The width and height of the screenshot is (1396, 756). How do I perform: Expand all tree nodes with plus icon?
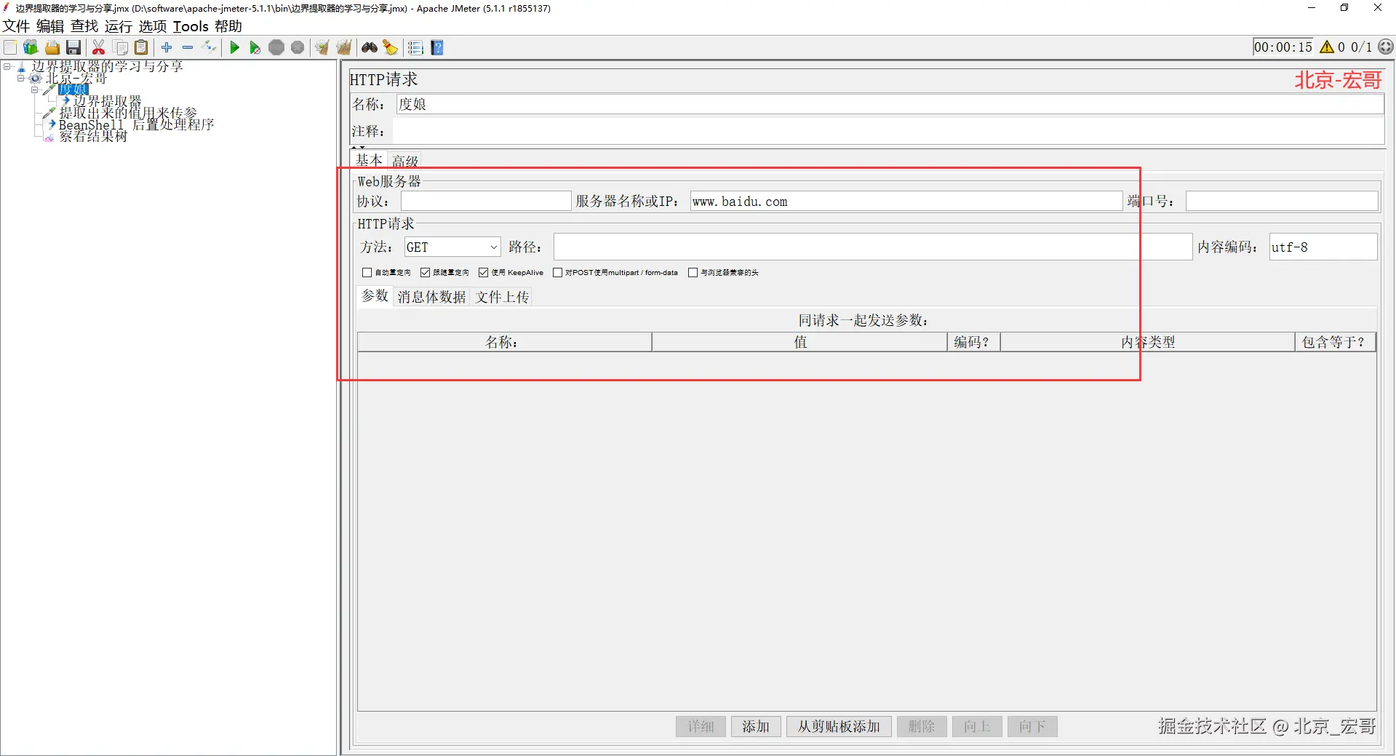coord(167,48)
